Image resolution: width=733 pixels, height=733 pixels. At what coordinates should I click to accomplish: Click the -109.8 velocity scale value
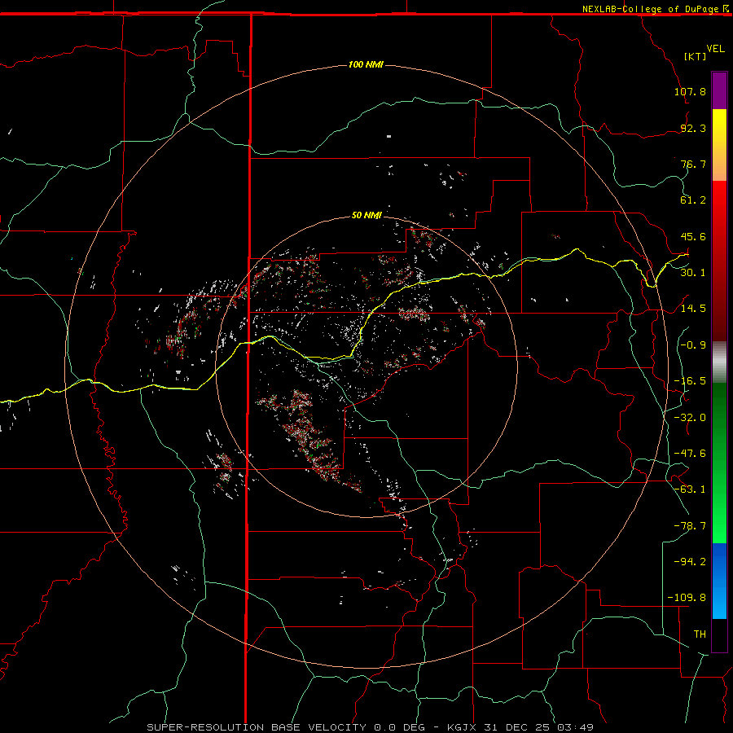point(687,598)
